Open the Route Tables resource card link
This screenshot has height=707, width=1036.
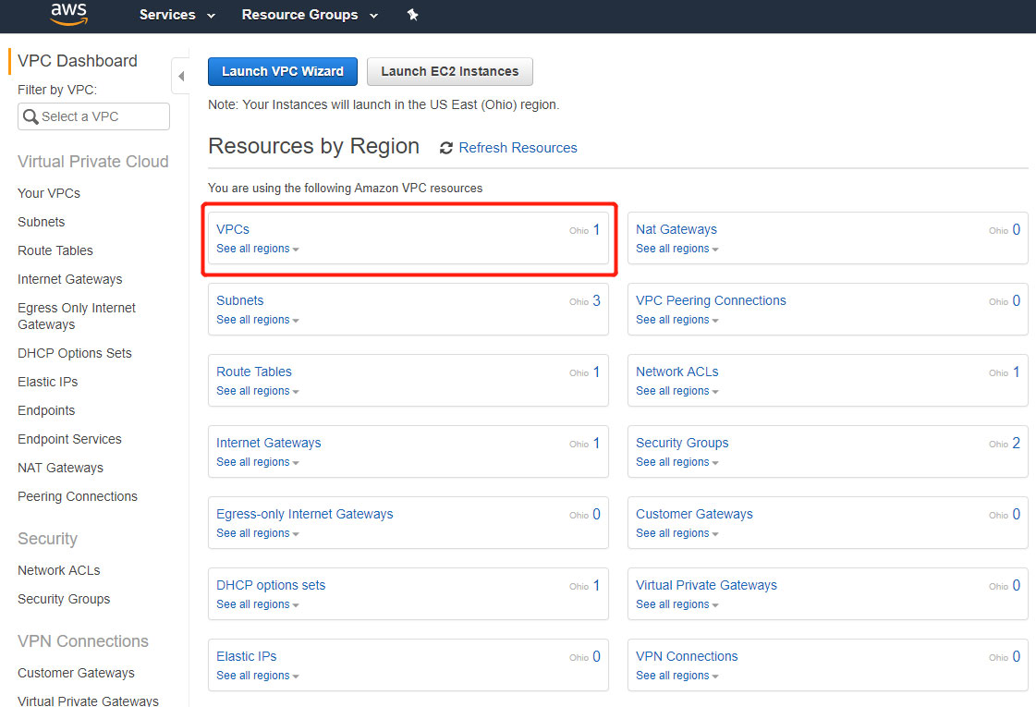[254, 372]
